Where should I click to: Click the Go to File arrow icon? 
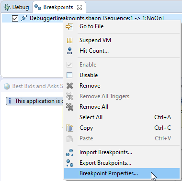[x=69, y=26]
